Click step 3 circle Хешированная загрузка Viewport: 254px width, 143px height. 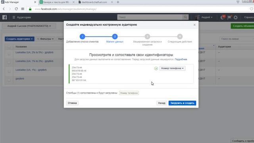147,37
